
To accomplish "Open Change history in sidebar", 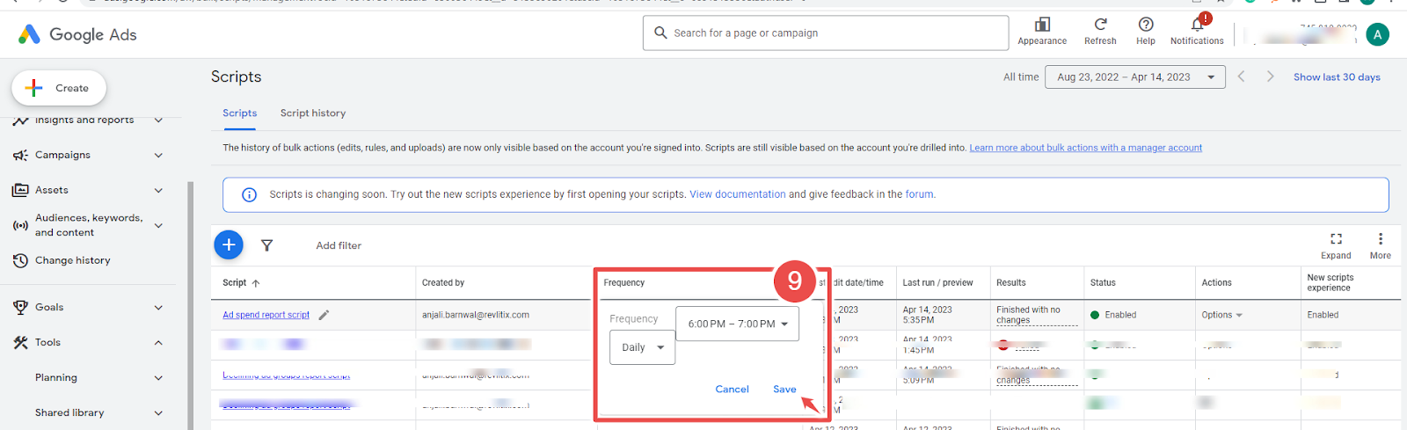I will (x=73, y=260).
